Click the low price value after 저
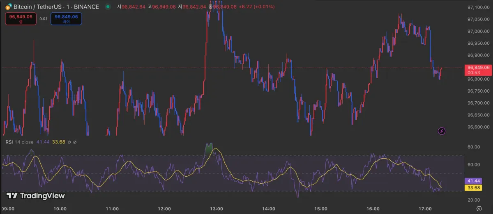 [x=194, y=7]
